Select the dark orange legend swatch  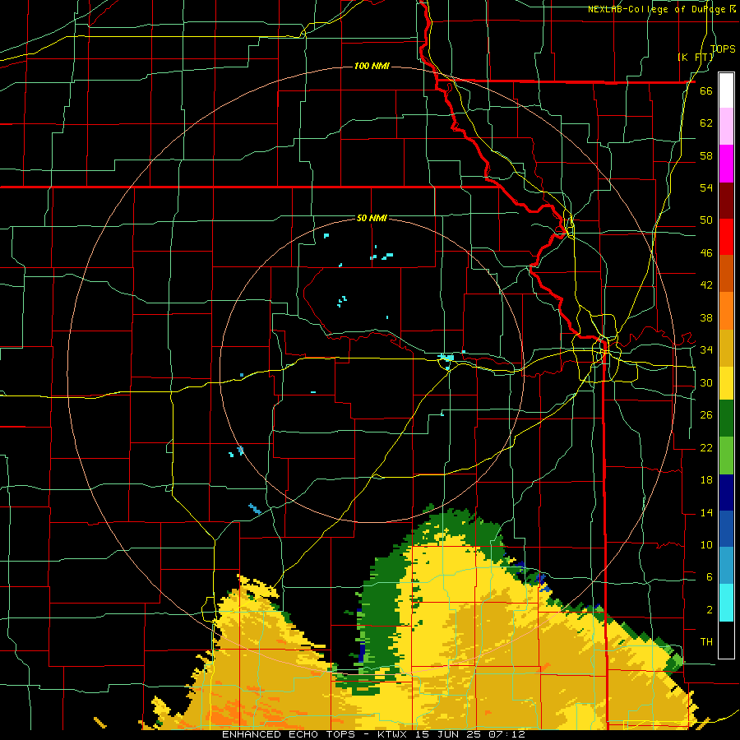pos(726,274)
